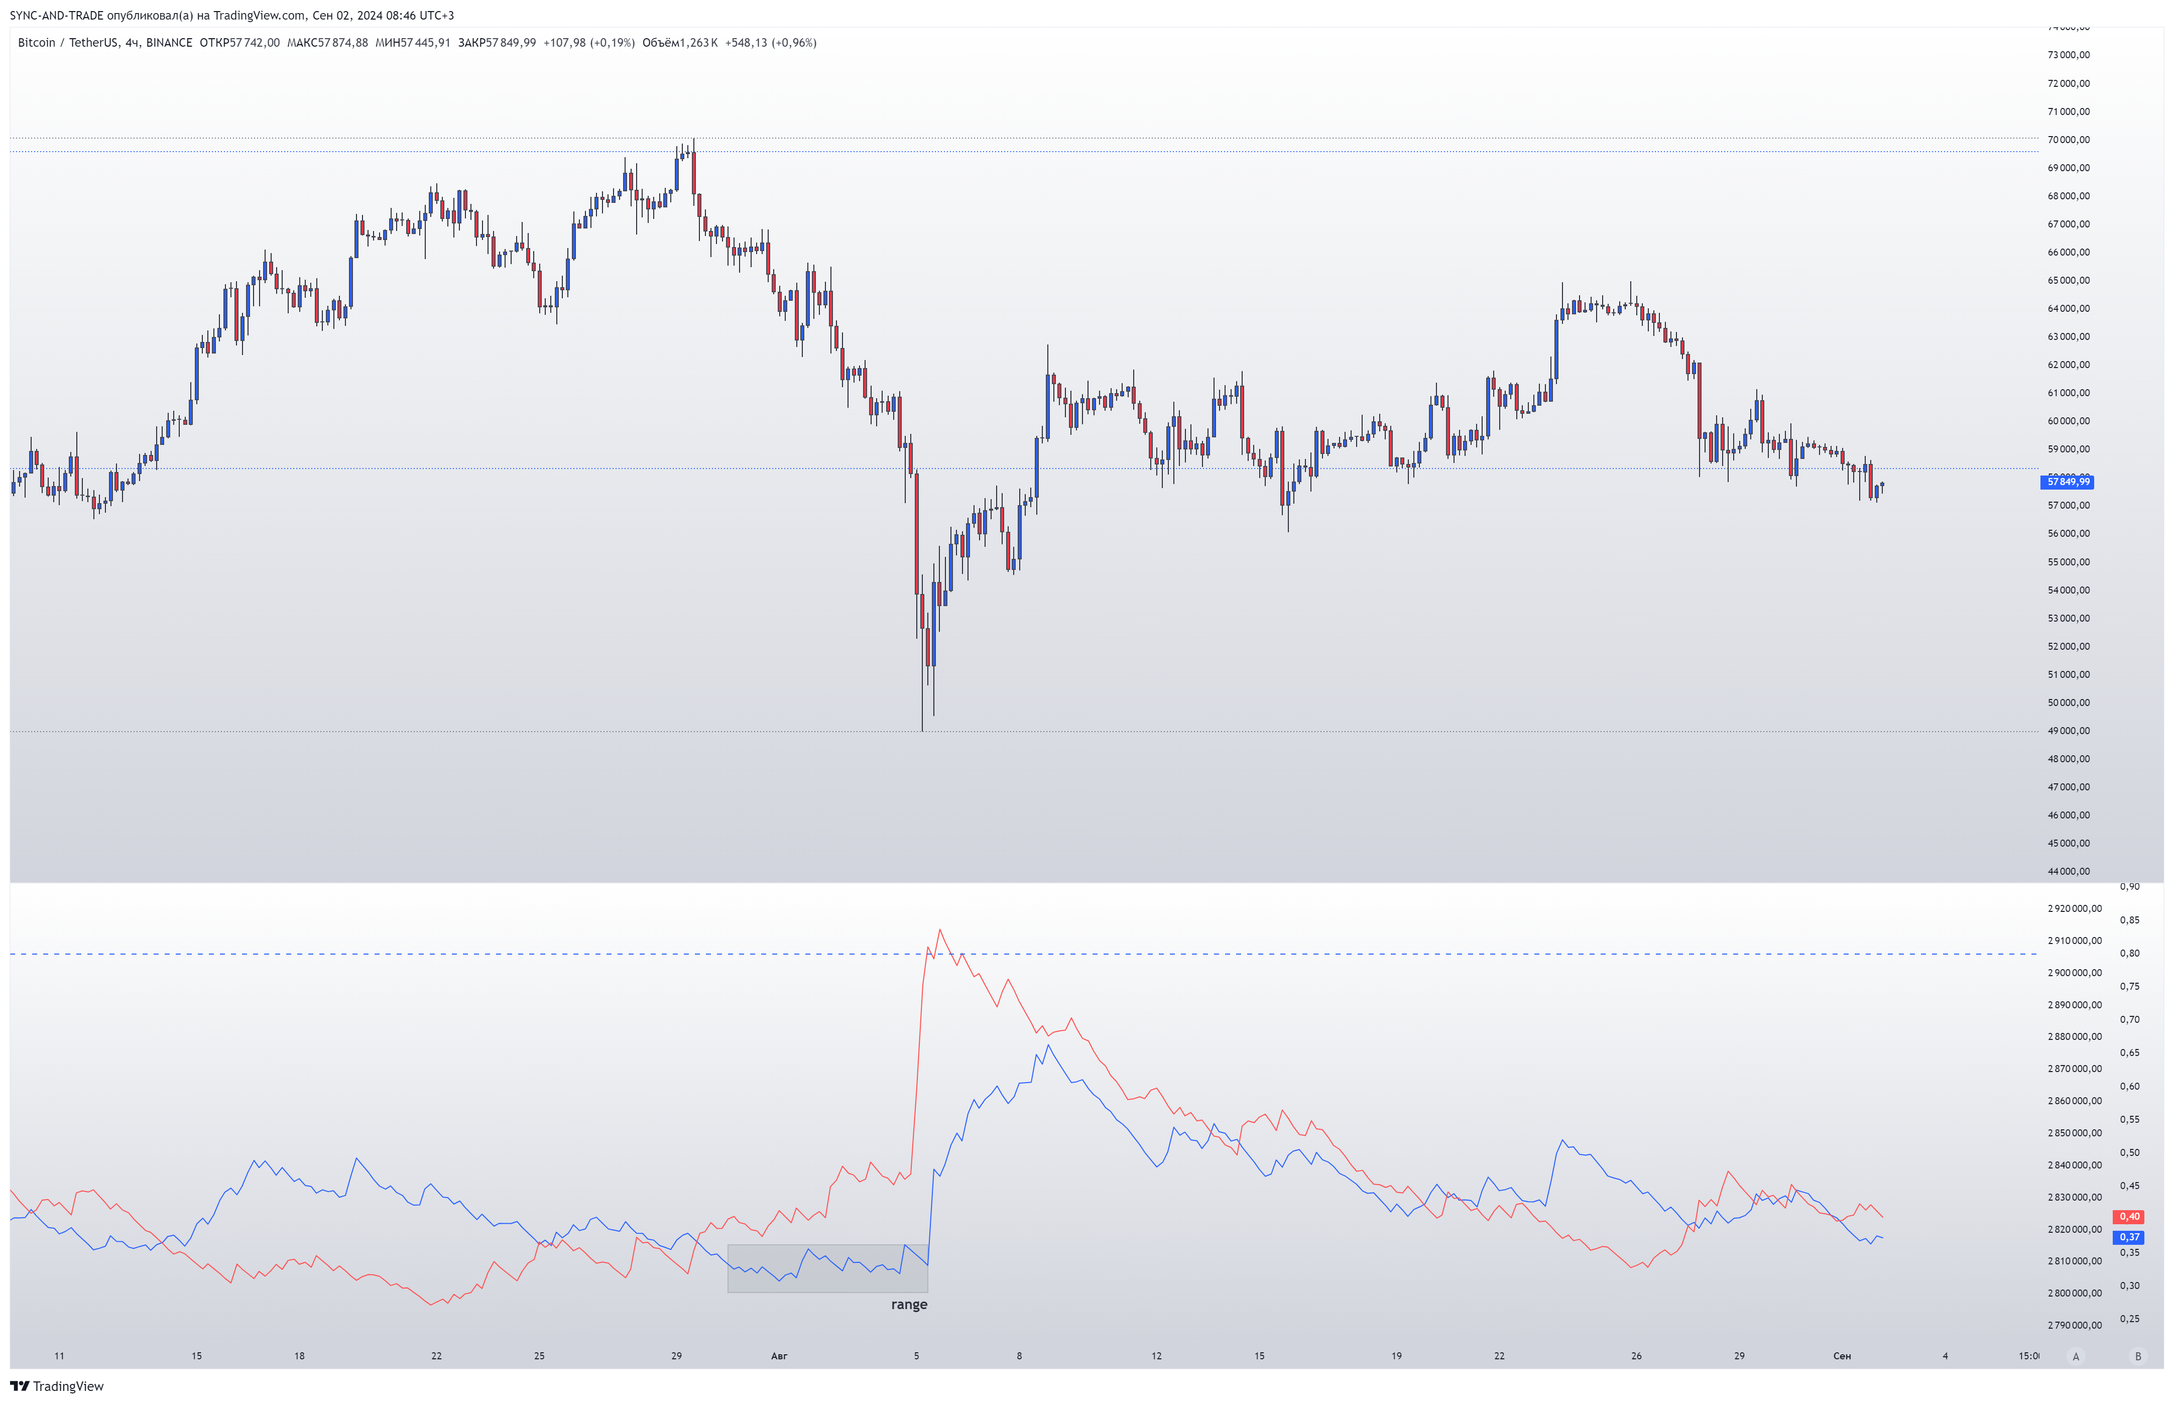This screenshot has height=1404, width=2174.
Task: Click the 70 000,00 price axis label
Action: tap(2068, 140)
